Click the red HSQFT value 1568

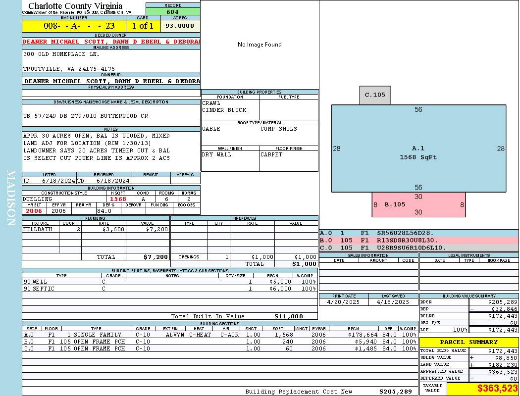pyautogui.click(x=118, y=199)
